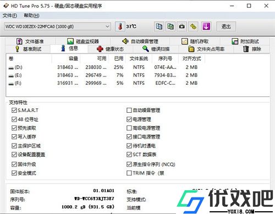Toggle the 写入缓存 checkbox

[14, 136]
